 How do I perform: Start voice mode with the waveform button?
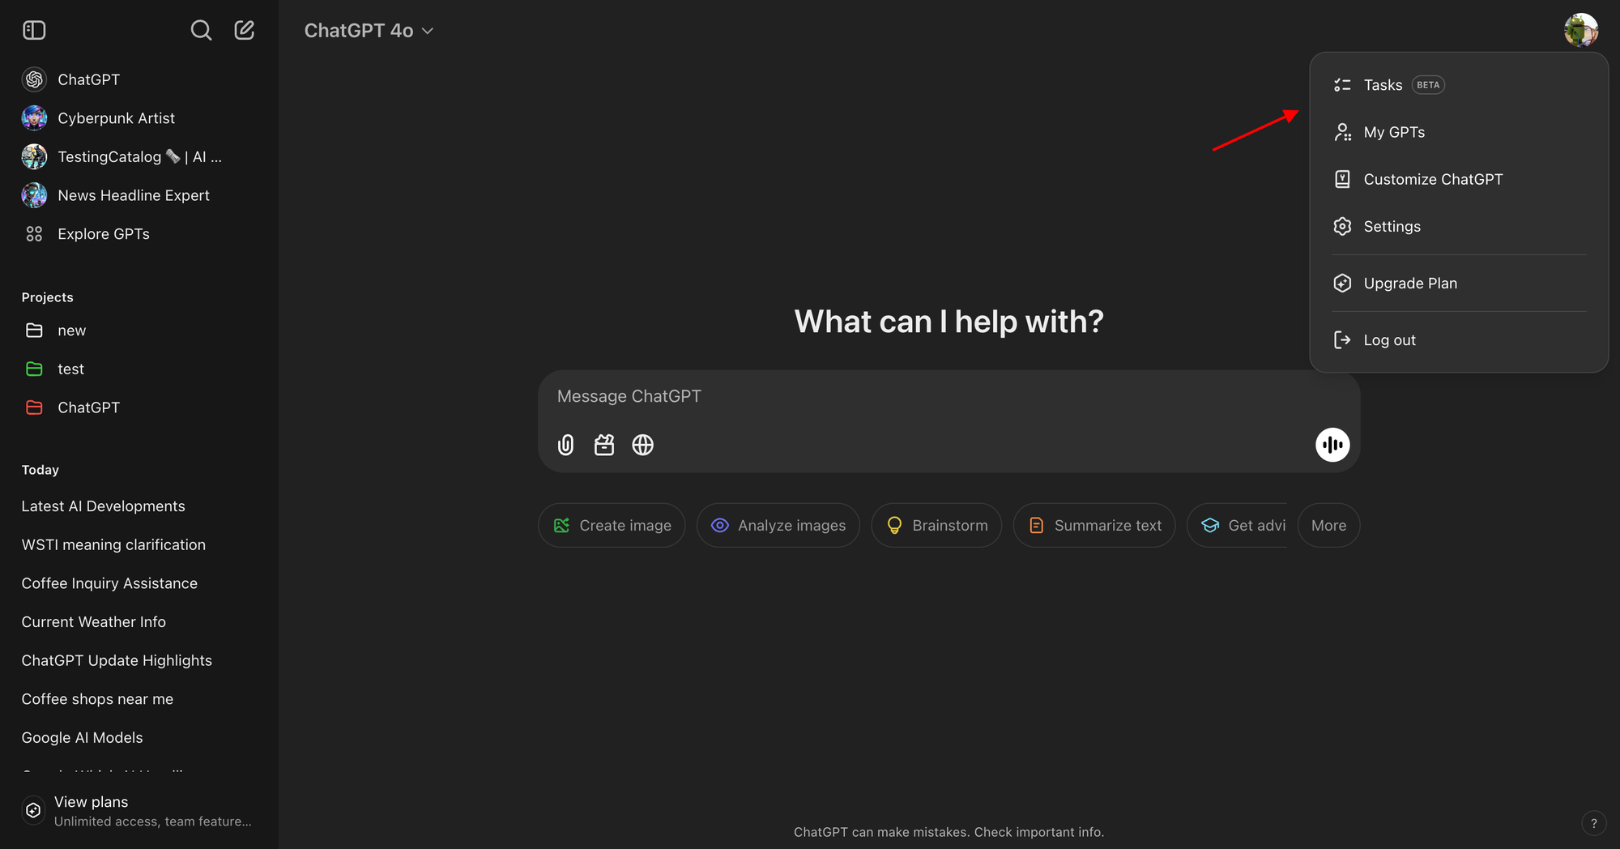1332,445
